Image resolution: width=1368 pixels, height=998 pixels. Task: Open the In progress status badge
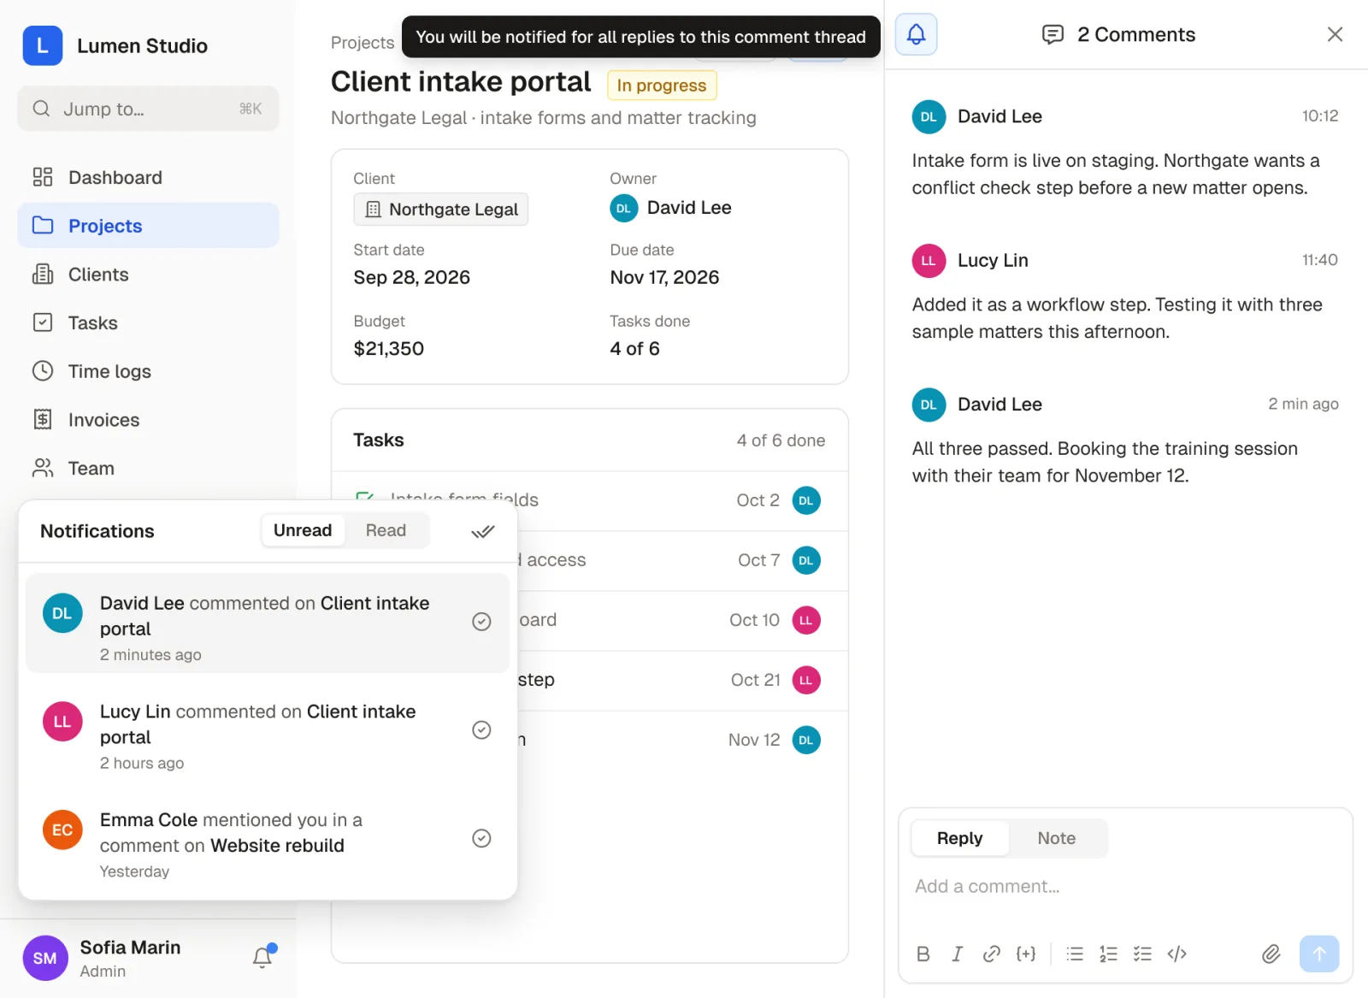(x=662, y=85)
